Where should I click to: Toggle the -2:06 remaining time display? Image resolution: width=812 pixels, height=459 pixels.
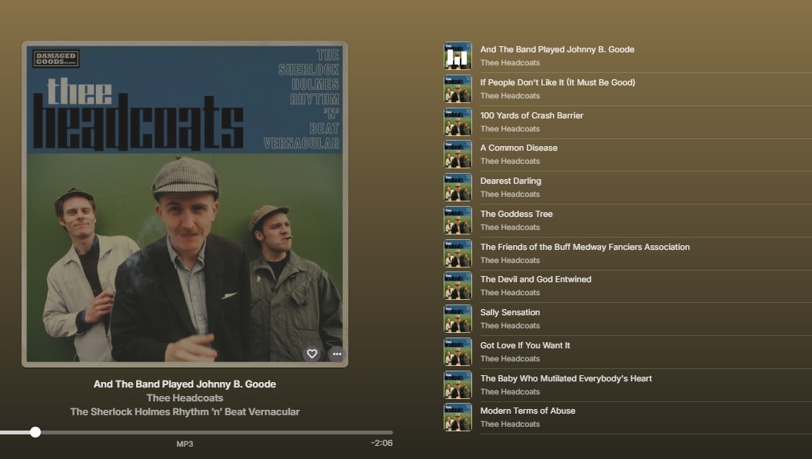(381, 443)
